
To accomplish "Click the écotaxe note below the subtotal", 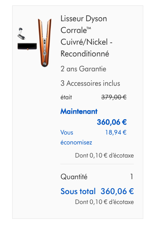I will coord(105,202).
